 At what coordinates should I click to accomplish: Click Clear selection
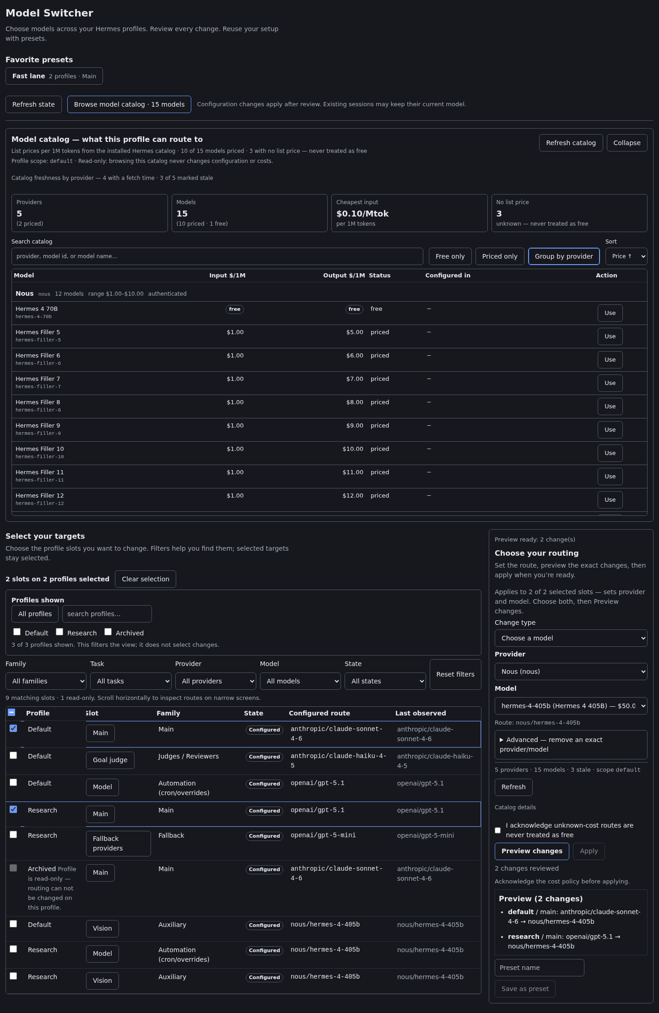click(146, 579)
